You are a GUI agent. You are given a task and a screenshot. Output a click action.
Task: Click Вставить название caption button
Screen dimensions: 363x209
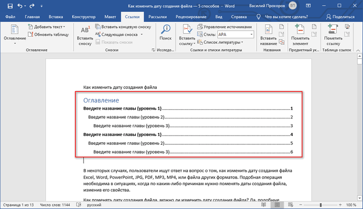268,35
